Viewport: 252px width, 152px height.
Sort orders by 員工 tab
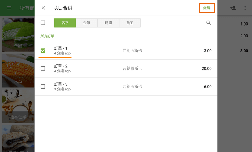pos(130,23)
